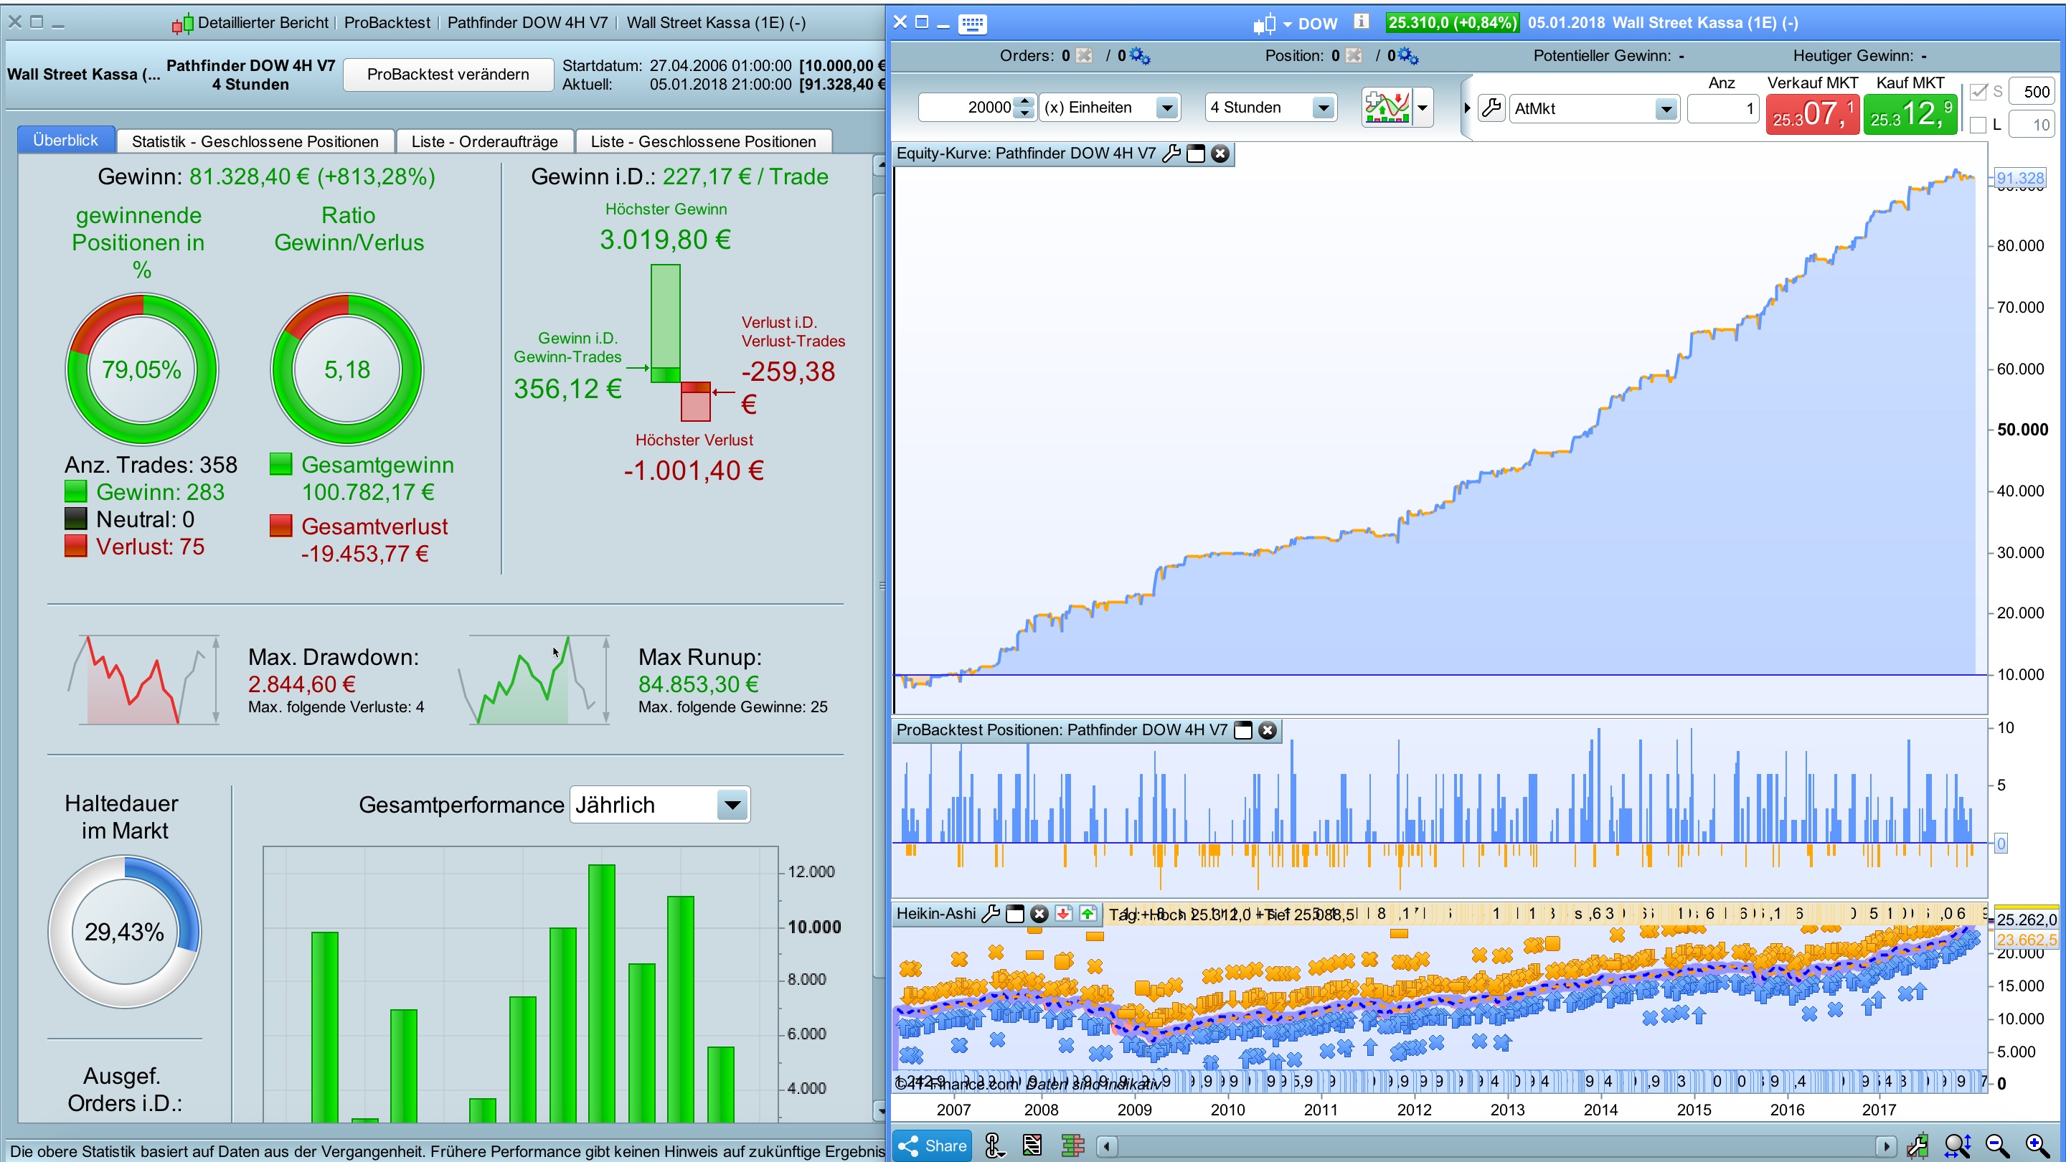Enable the L limit checkbox
This screenshot has width=2066, height=1162.
pos(1978,124)
